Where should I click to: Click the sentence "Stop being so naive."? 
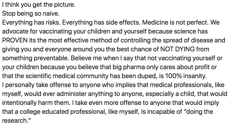coord(31,14)
